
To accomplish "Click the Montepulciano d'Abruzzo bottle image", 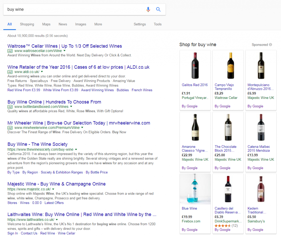I will pos(261,66).
